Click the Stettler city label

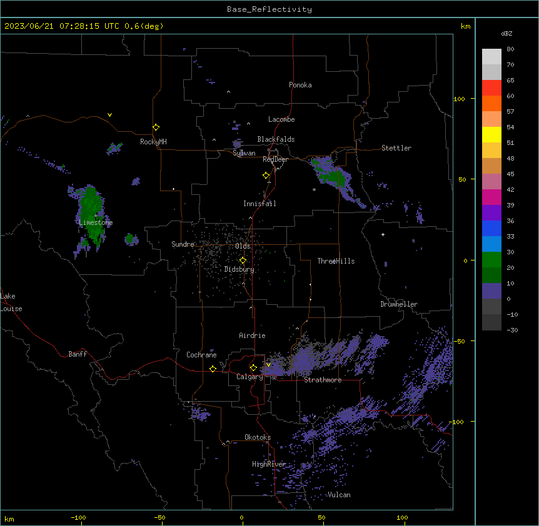tap(396, 148)
